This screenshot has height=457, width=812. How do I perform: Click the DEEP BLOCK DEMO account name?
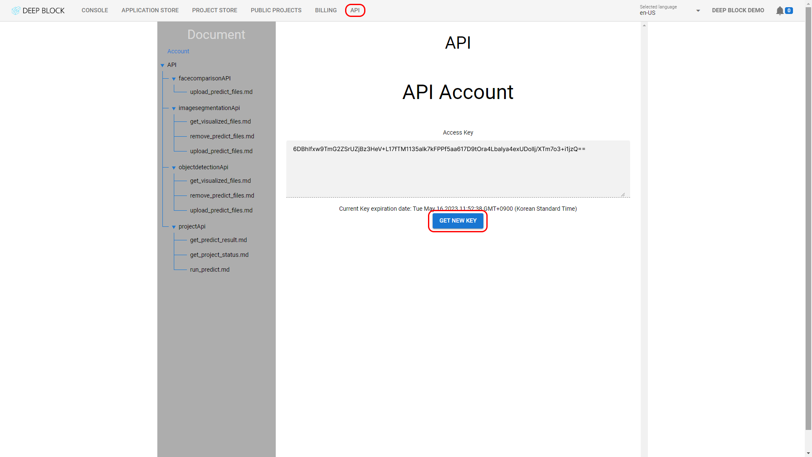point(738,11)
